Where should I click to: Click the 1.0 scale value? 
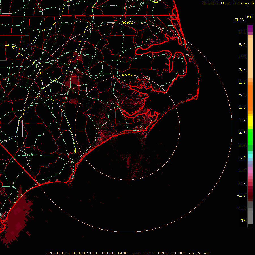pyautogui.click(x=242, y=170)
